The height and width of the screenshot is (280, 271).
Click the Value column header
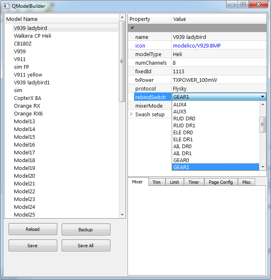(219, 19)
